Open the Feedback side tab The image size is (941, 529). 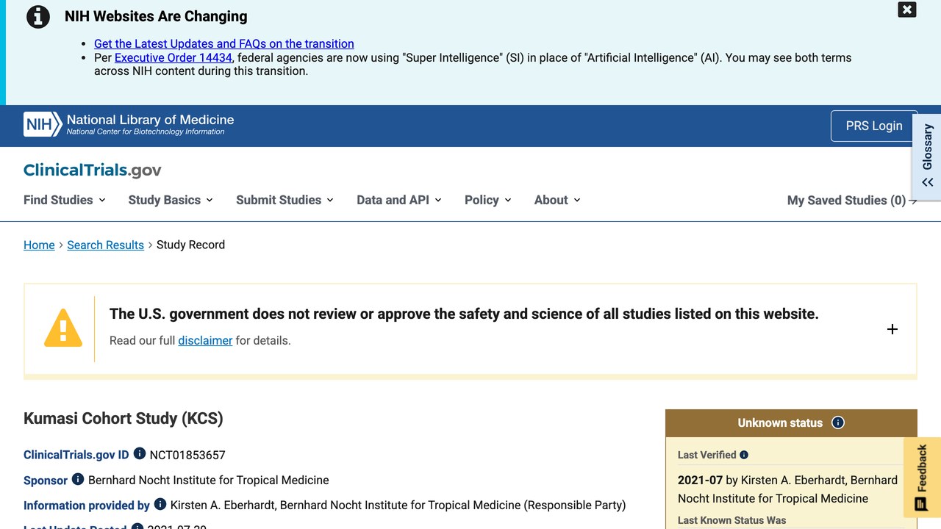pos(922,478)
